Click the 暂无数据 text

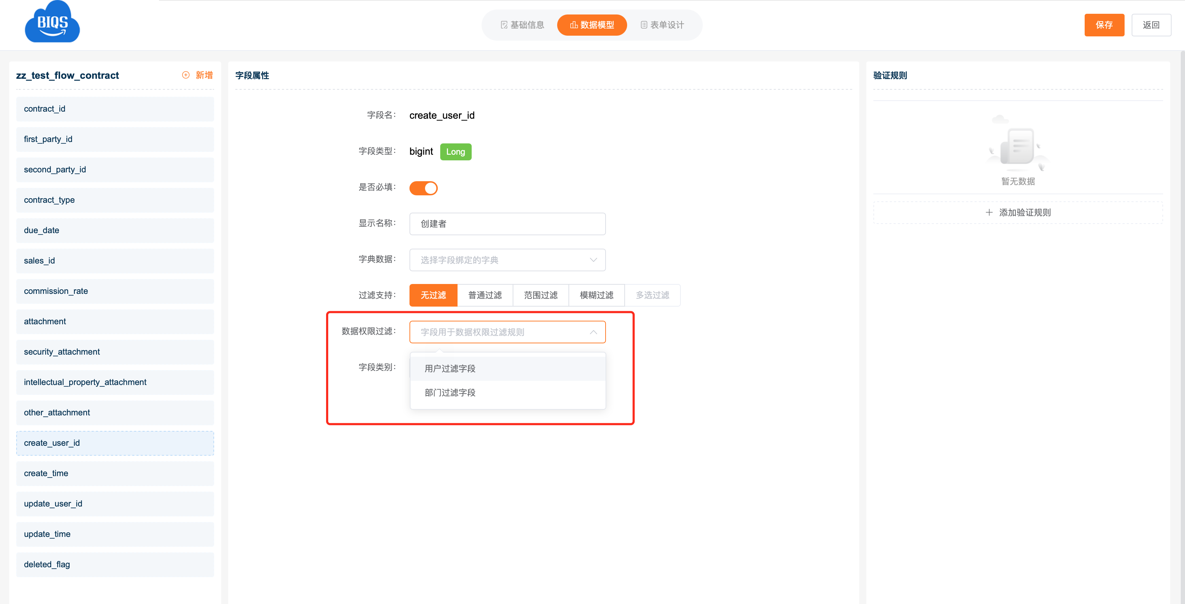pos(1018,181)
